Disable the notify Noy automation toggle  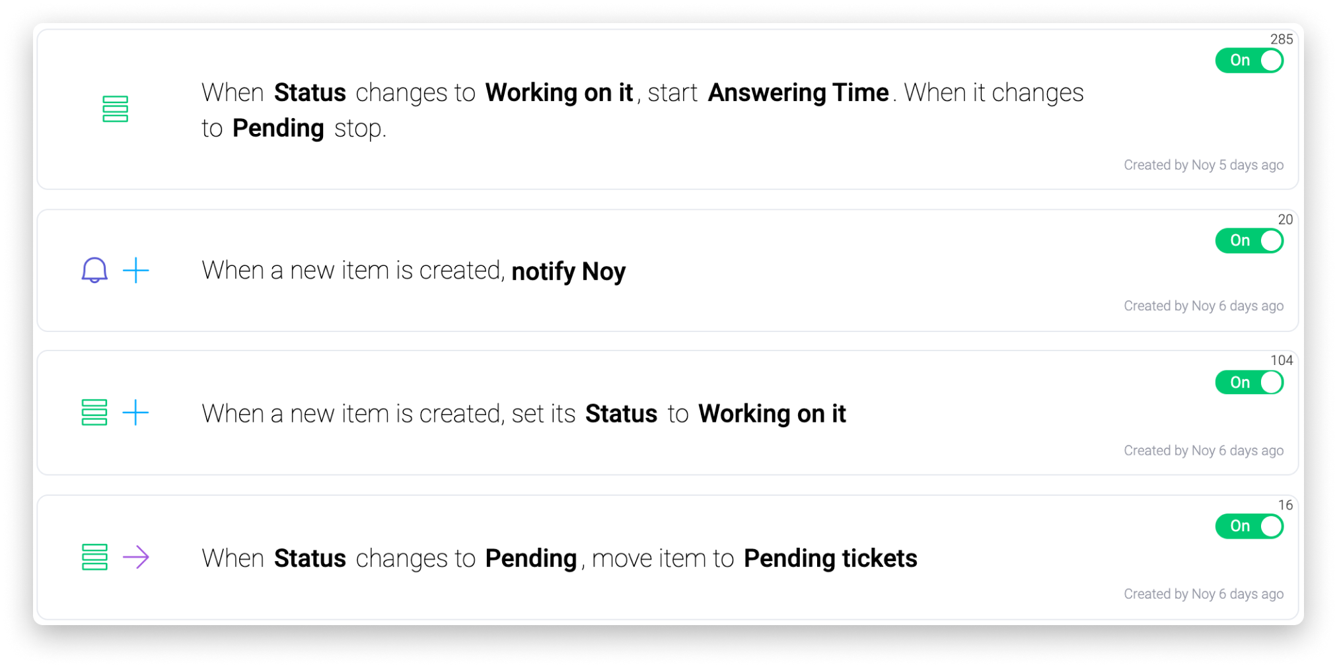coord(1249,241)
